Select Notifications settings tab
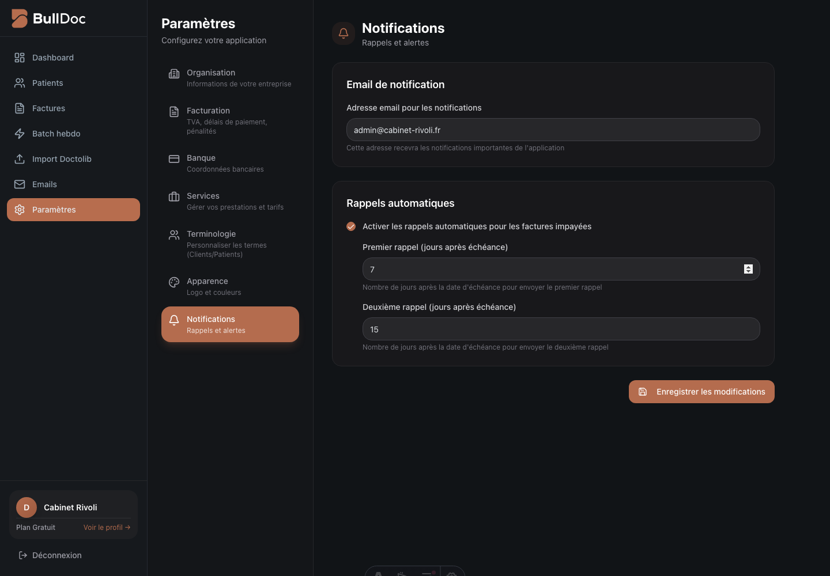Screen dimensions: 830x576 click(230, 324)
